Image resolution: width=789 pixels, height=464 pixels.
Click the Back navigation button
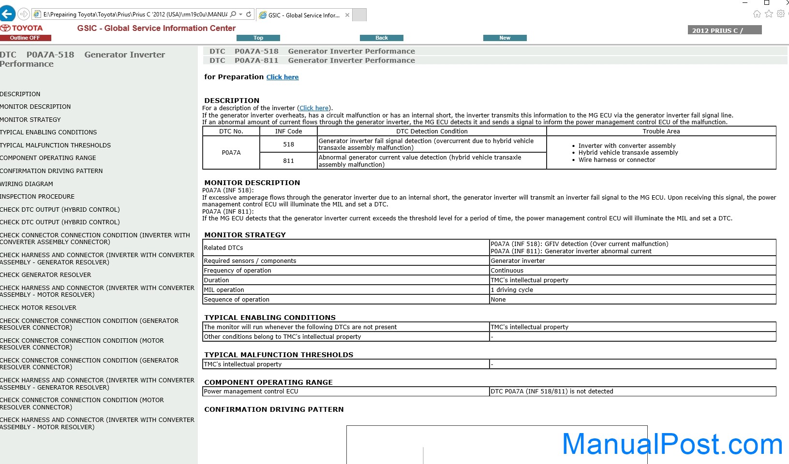click(x=382, y=38)
